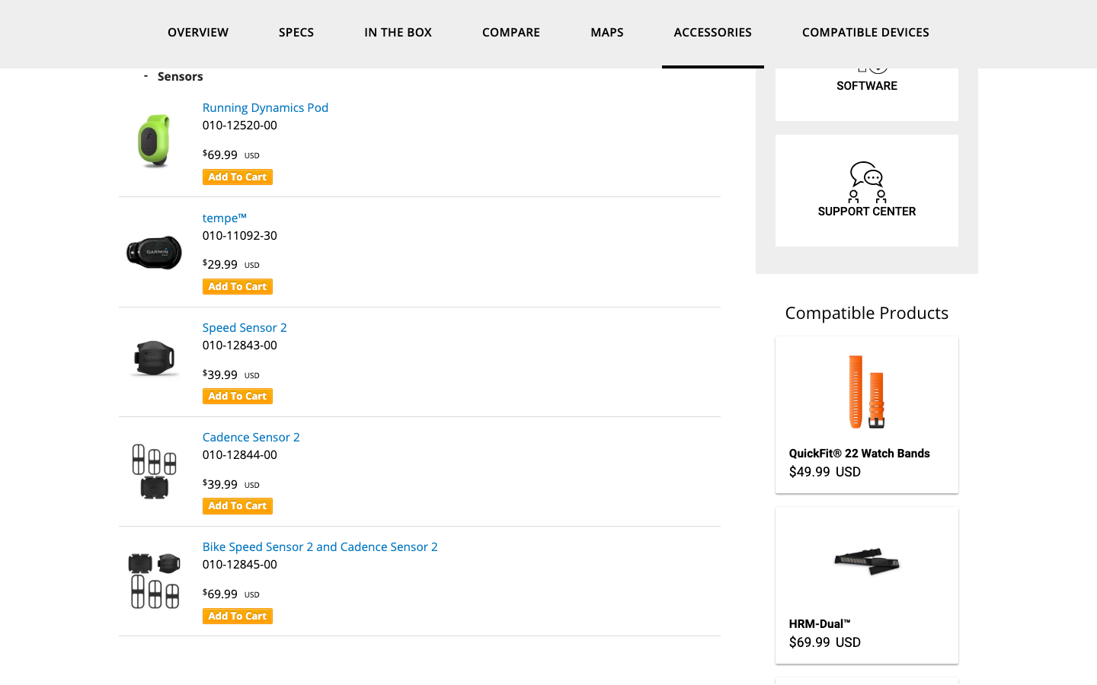
Task: Open the tempe product link
Action: pyautogui.click(x=225, y=218)
